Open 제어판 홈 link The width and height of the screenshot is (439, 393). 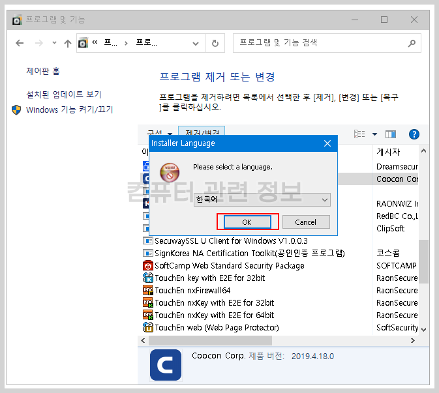[43, 71]
